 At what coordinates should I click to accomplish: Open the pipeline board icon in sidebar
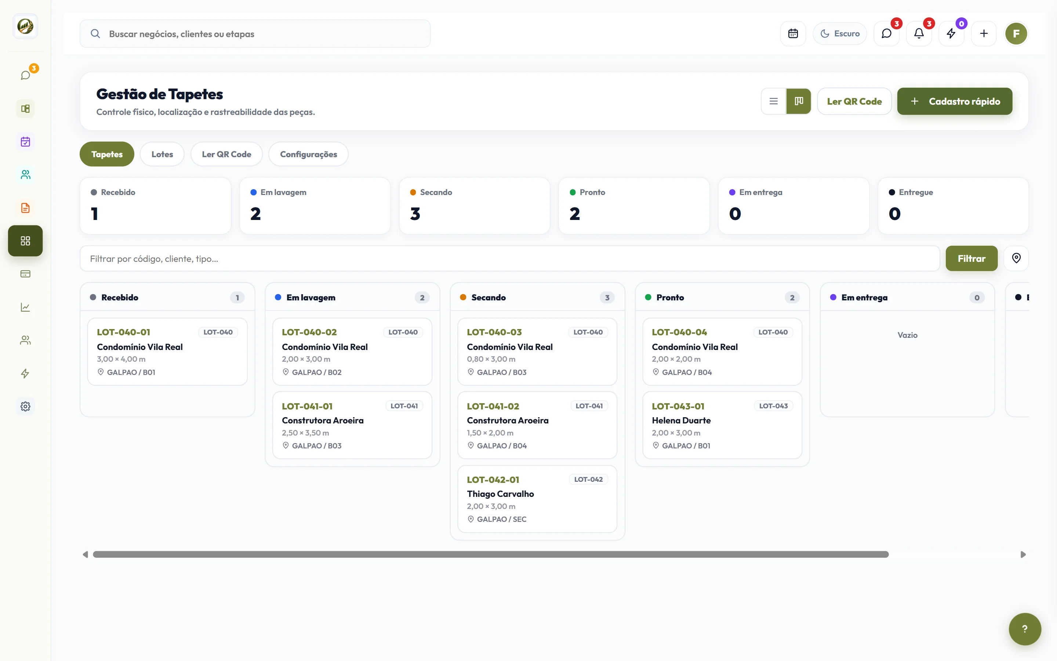tap(25, 108)
